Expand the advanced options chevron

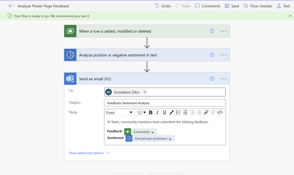point(108,153)
